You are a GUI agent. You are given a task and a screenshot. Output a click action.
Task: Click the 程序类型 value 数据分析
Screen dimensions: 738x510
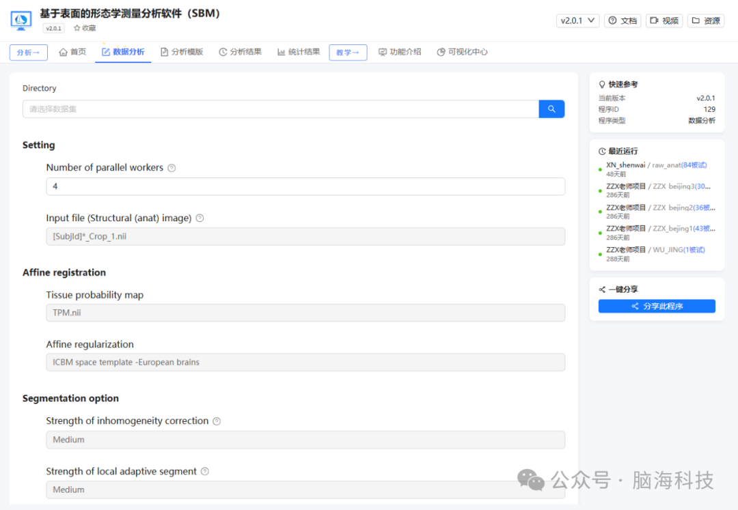coord(701,121)
